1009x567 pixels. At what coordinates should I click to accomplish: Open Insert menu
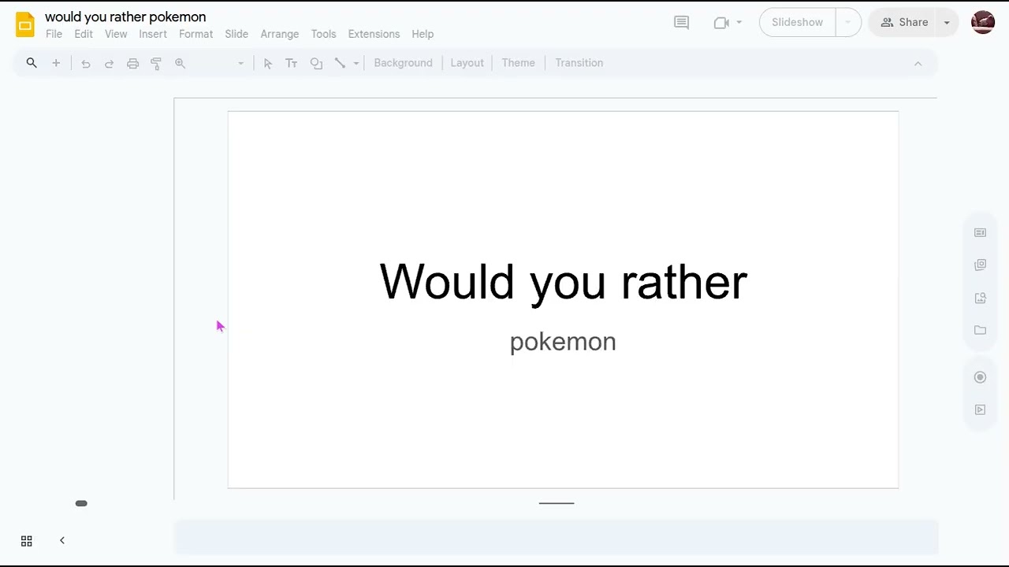[153, 34]
